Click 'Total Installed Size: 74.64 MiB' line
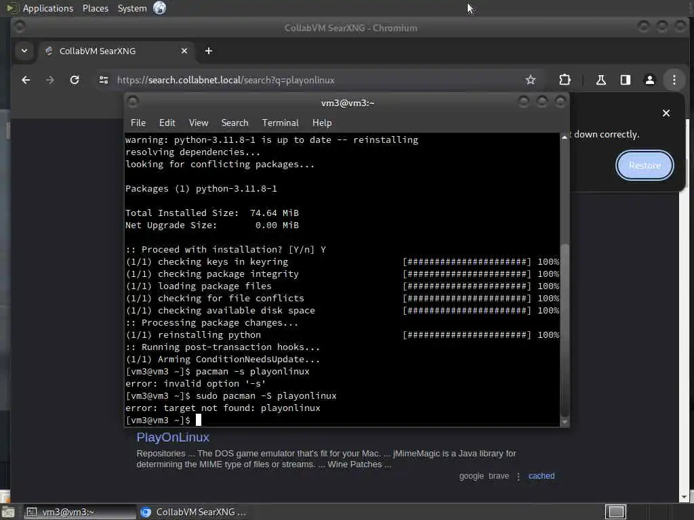 pos(212,213)
